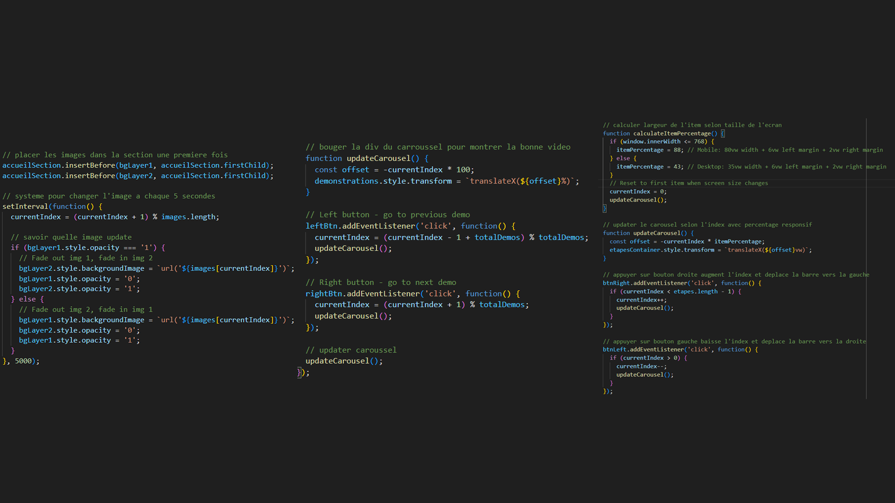Click the 'function updateCarousel()' declaration in the middle snippet
Image resolution: width=895 pixels, height=503 pixels.
tap(366, 158)
